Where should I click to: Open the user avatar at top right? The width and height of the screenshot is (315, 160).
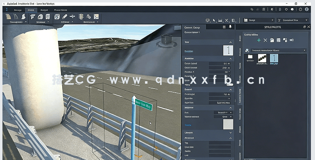306,9
